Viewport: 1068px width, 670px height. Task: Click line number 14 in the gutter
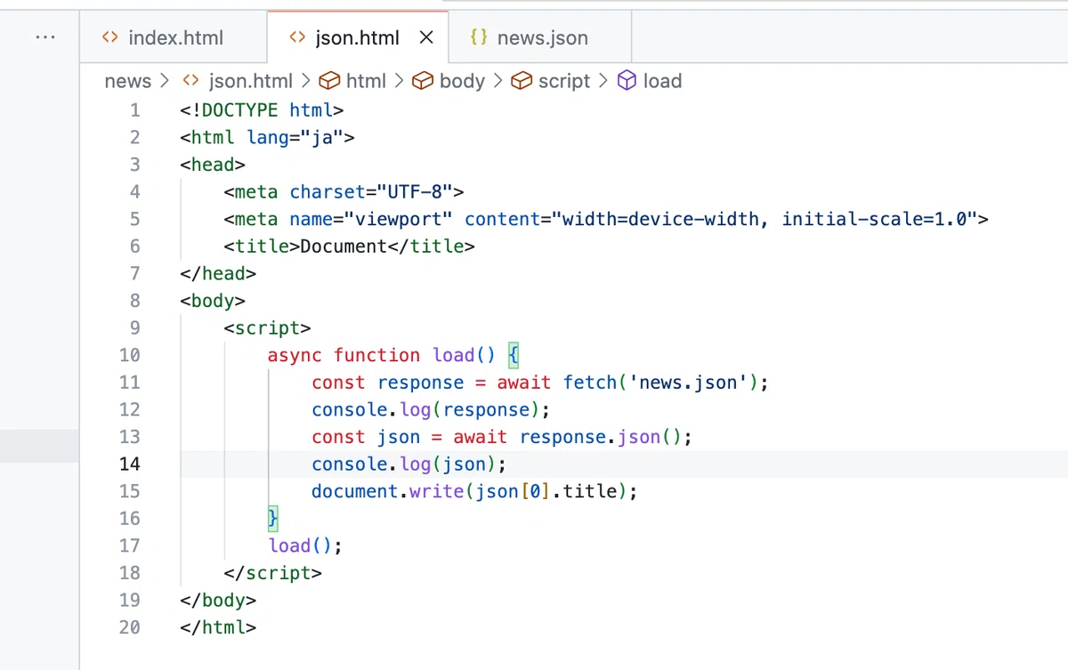pos(129,464)
